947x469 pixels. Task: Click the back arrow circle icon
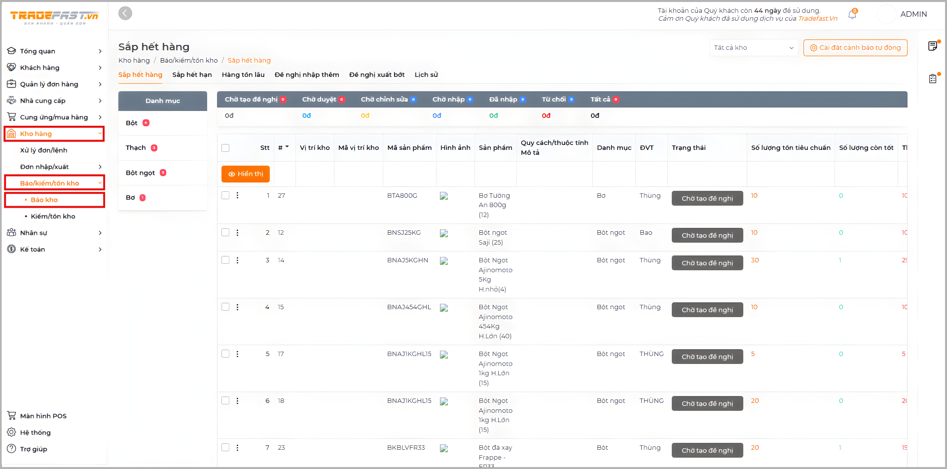coord(125,13)
